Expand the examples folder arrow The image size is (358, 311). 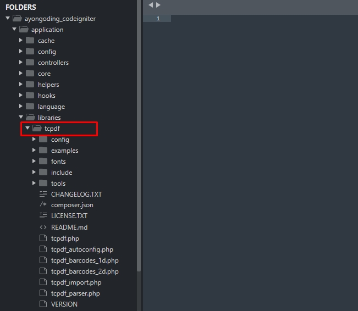[34, 150]
